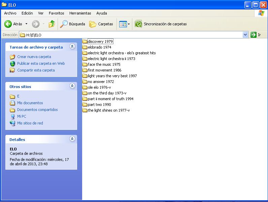Screen dimensions: 268x202
Task: Collapse the Otros sitios panel
Action: (x=72, y=86)
